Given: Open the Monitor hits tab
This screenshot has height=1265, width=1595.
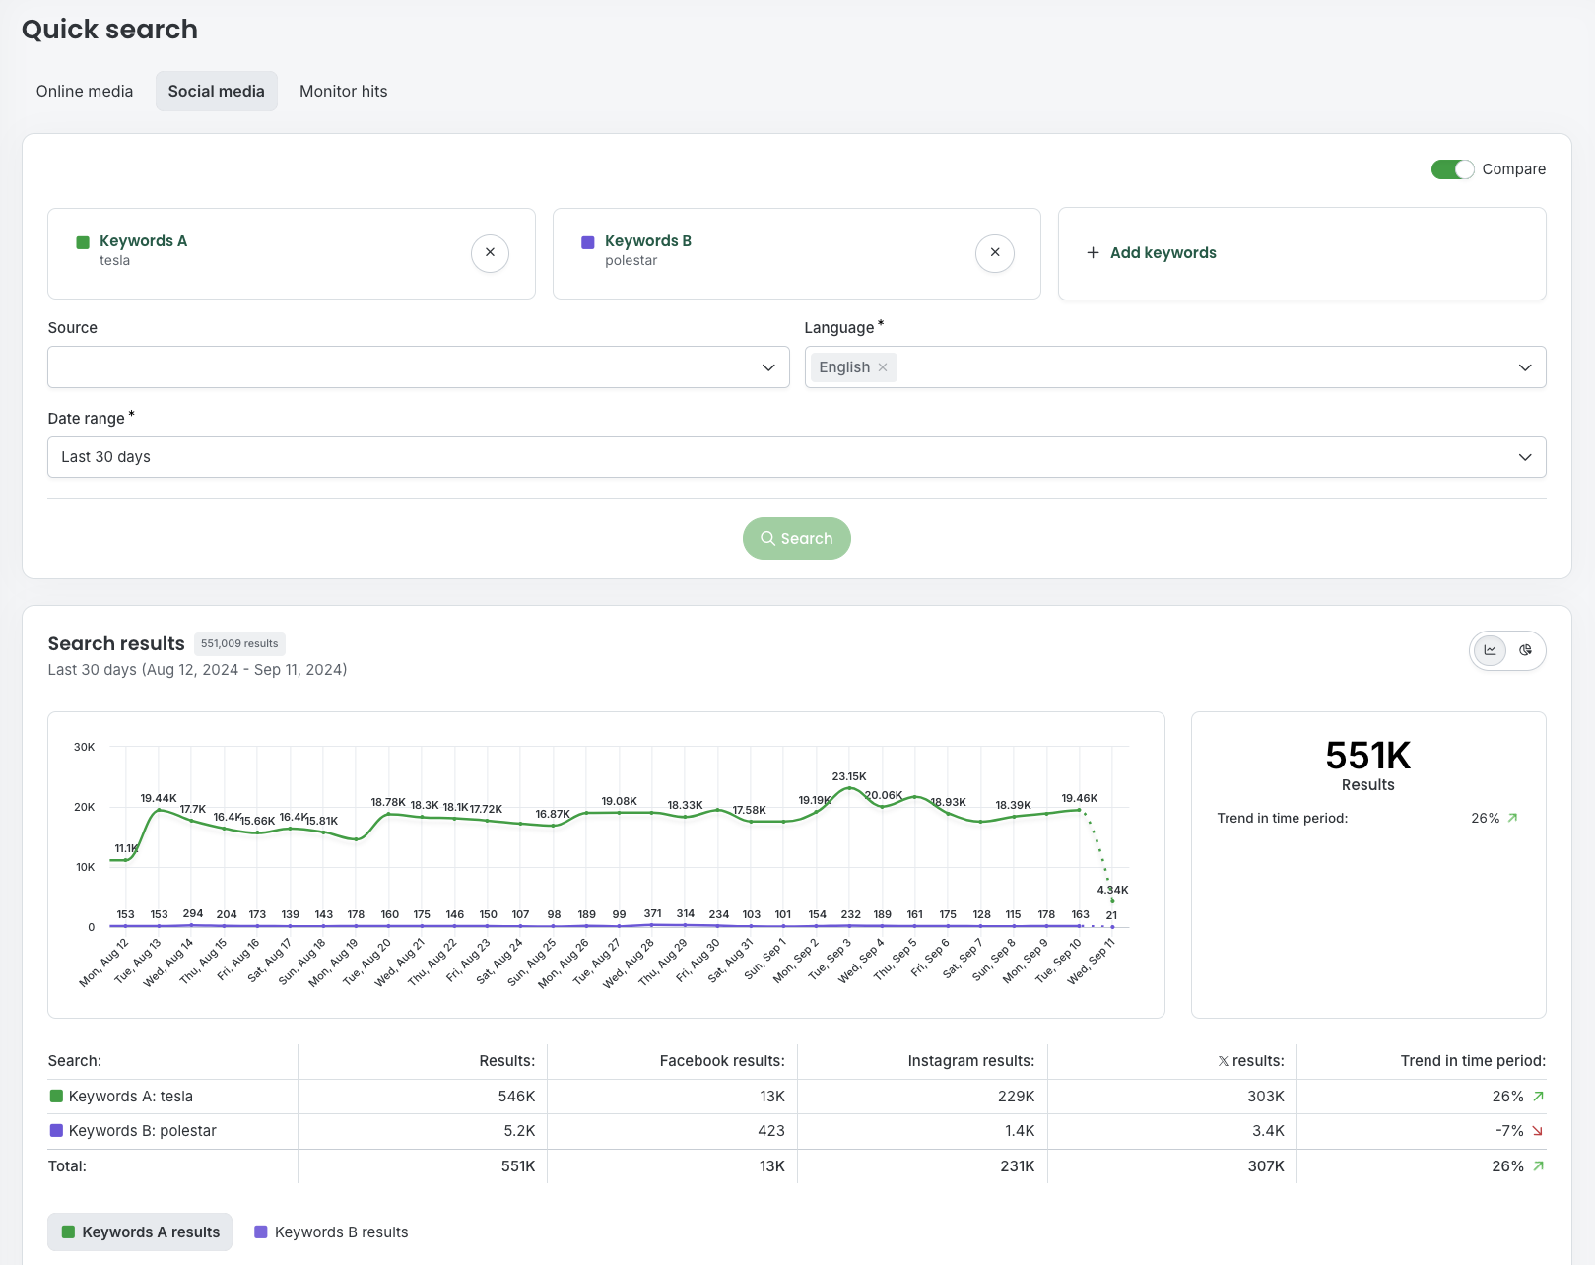Looking at the screenshot, I should tap(343, 92).
